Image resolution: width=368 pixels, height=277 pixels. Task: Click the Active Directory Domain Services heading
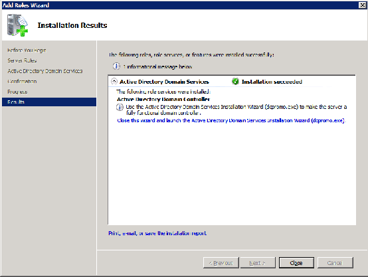point(164,82)
